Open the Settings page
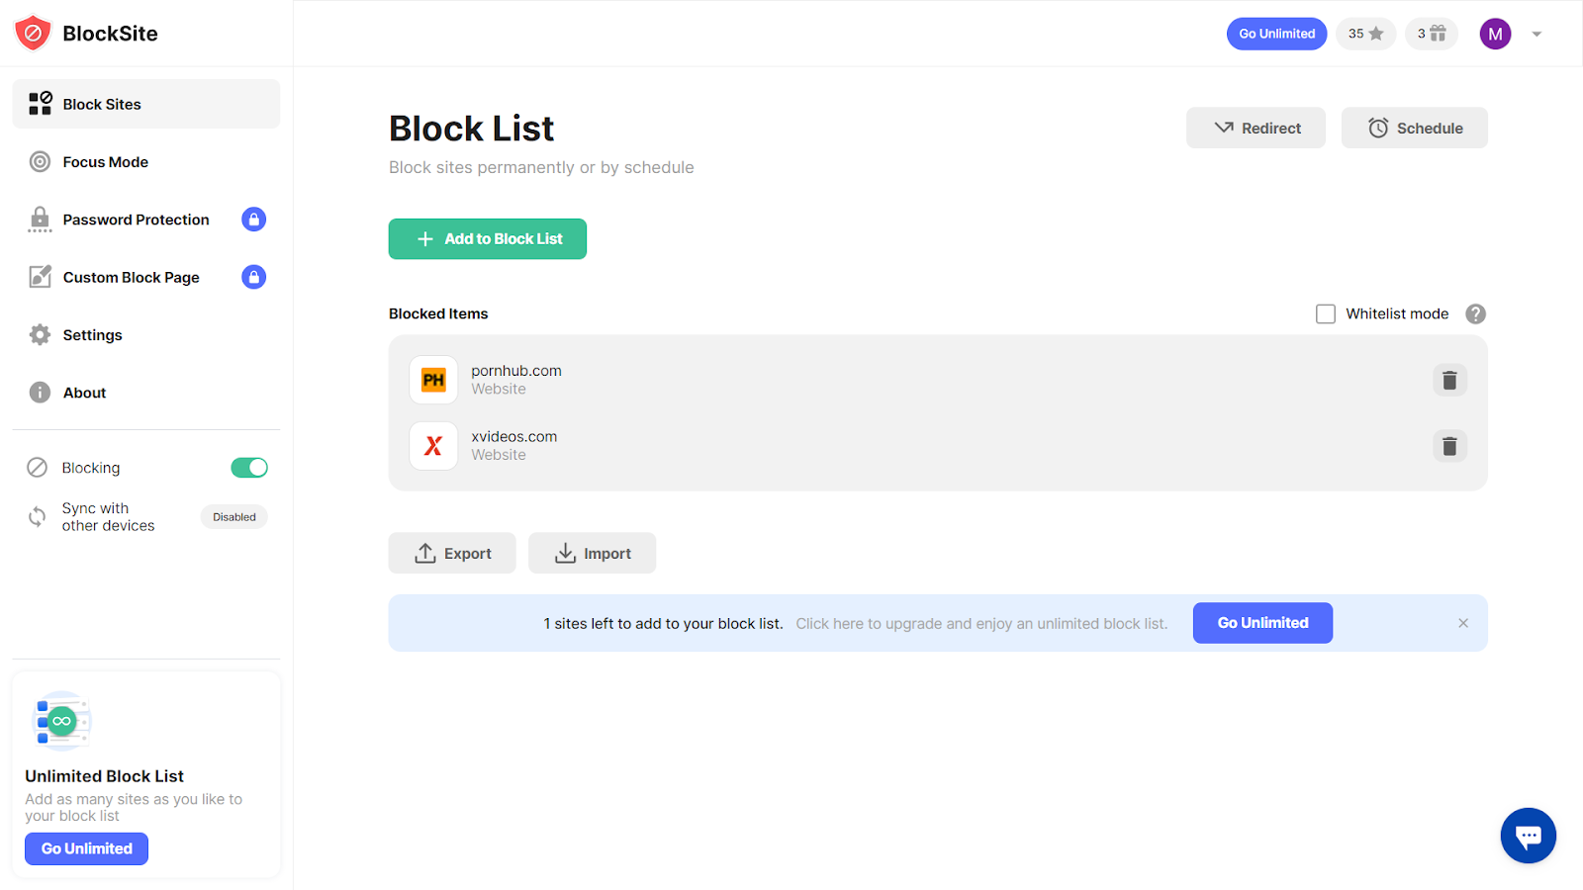Screen dimensions: 1583x890 (x=91, y=334)
